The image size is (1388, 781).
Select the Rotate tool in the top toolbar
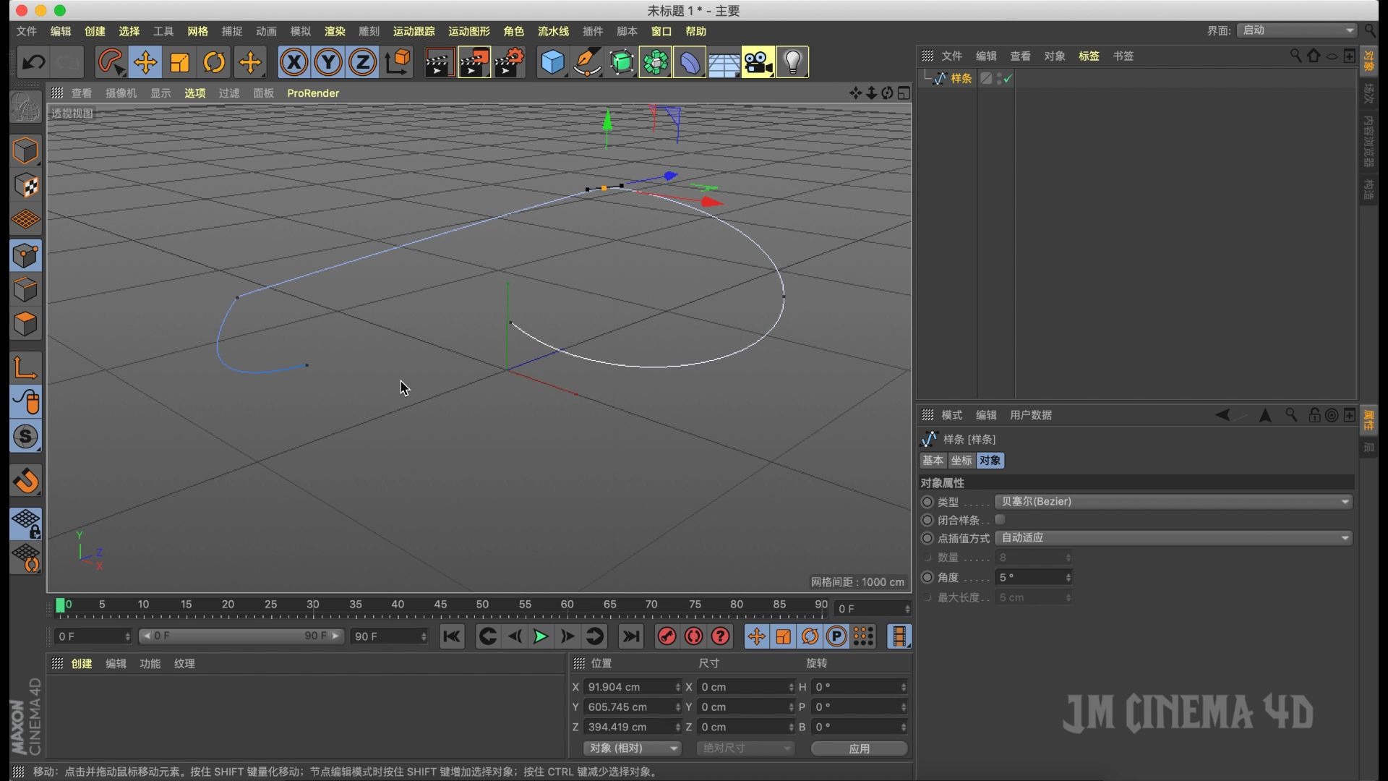click(214, 62)
